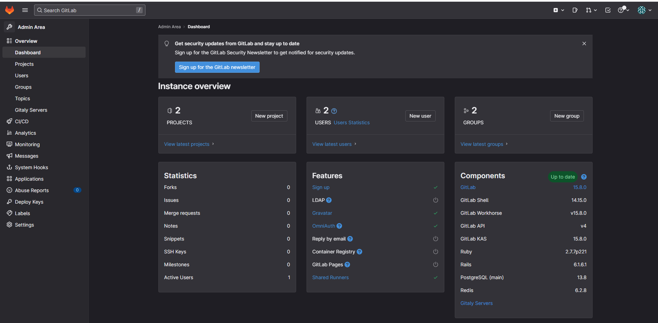Image resolution: width=658 pixels, height=323 pixels.
Task: Click the Messages megaphone icon
Action: (x=9, y=156)
